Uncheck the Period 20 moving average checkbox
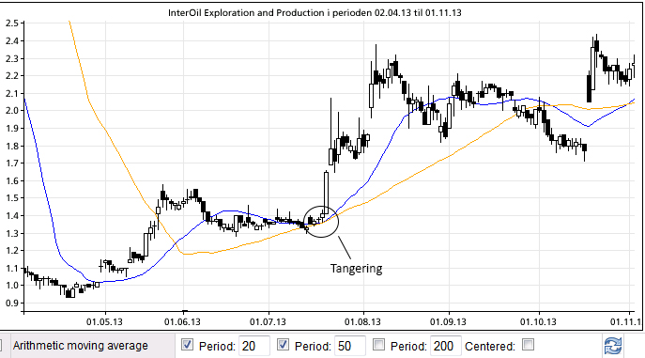Screen dimensions: 645x358 click(187, 345)
